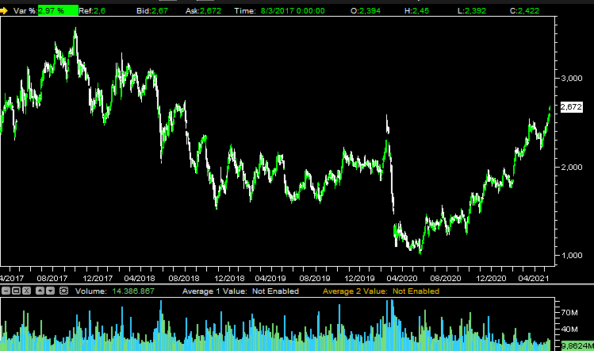Click the 70M volume axis label

[x=569, y=313]
